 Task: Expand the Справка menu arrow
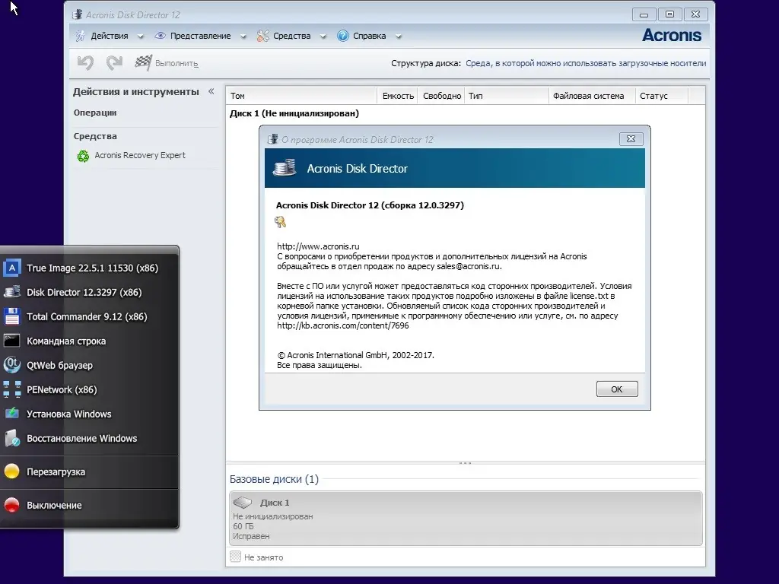(x=399, y=36)
